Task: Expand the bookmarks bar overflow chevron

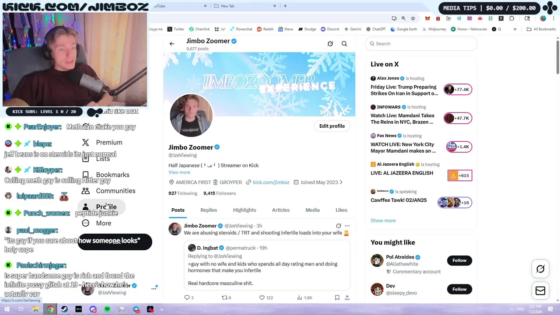Action: pyautogui.click(x=515, y=29)
